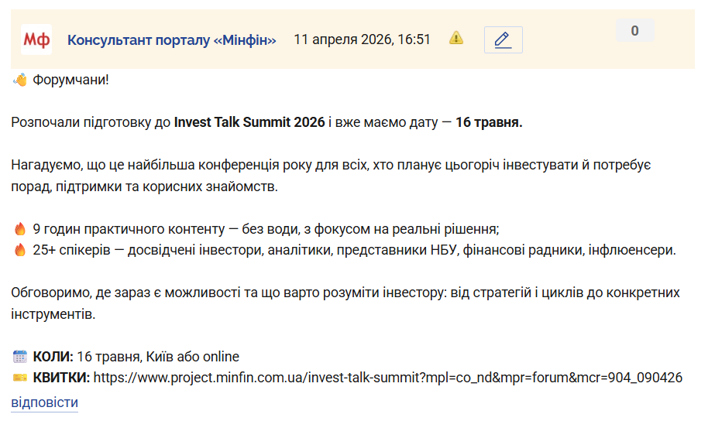Click the pencil edit button
The image size is (708, 421).
(x=503, y=39)
